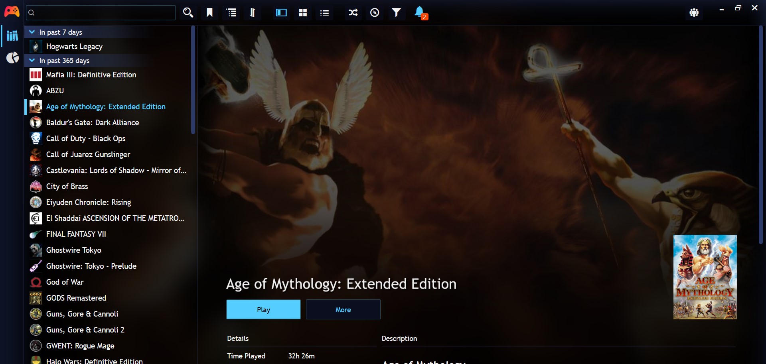Open the More options button
The width and height of the screenshot is (766, 364).
(343, 309)
